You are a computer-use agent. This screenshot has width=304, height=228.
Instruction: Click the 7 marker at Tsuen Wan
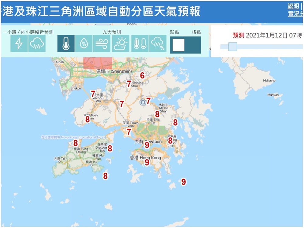[x=129, y=132]
